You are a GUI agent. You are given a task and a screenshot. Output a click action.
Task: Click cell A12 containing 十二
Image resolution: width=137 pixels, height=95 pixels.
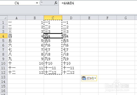pyautogui.click(x=17, y=72)
